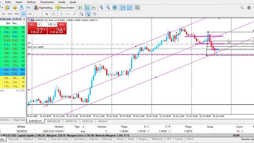Sort by the Tipo column arrow
The width and height of the screenshot is (254, 143).
[83, 127]
